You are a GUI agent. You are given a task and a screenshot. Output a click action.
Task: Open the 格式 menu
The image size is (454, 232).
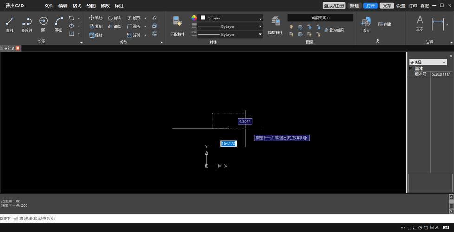[x=77, y=6]
